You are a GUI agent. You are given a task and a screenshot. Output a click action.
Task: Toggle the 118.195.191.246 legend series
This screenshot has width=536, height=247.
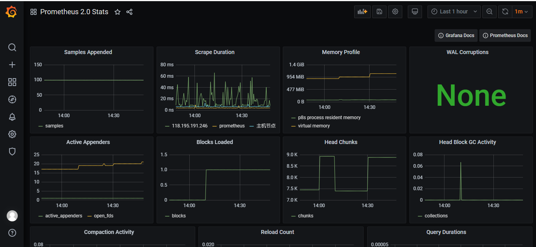click(189, 126)
